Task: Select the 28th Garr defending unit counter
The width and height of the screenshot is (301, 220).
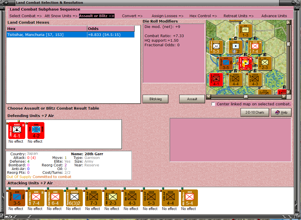Action: point(16,130)
